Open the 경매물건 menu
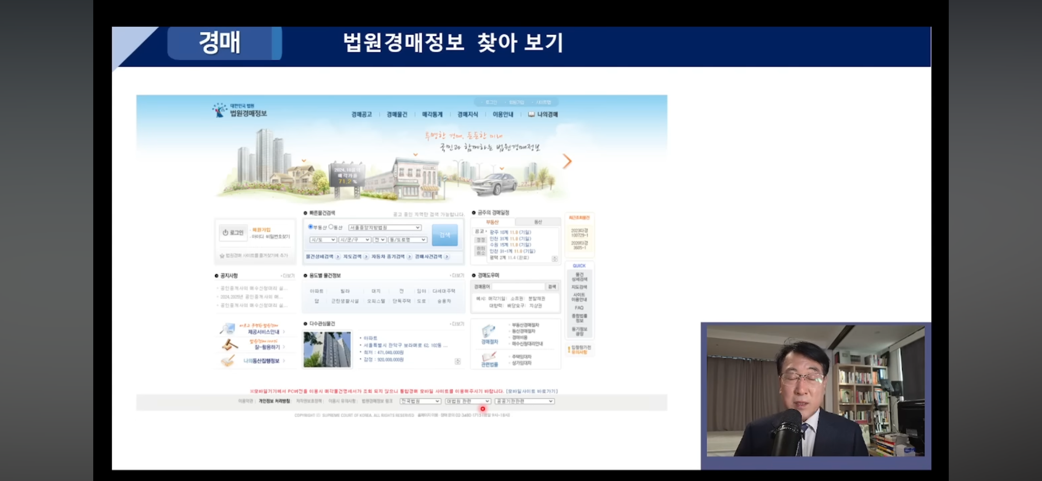Image resolution: width=1042 pixels, height=481 pixels. [x=397, y=115]
